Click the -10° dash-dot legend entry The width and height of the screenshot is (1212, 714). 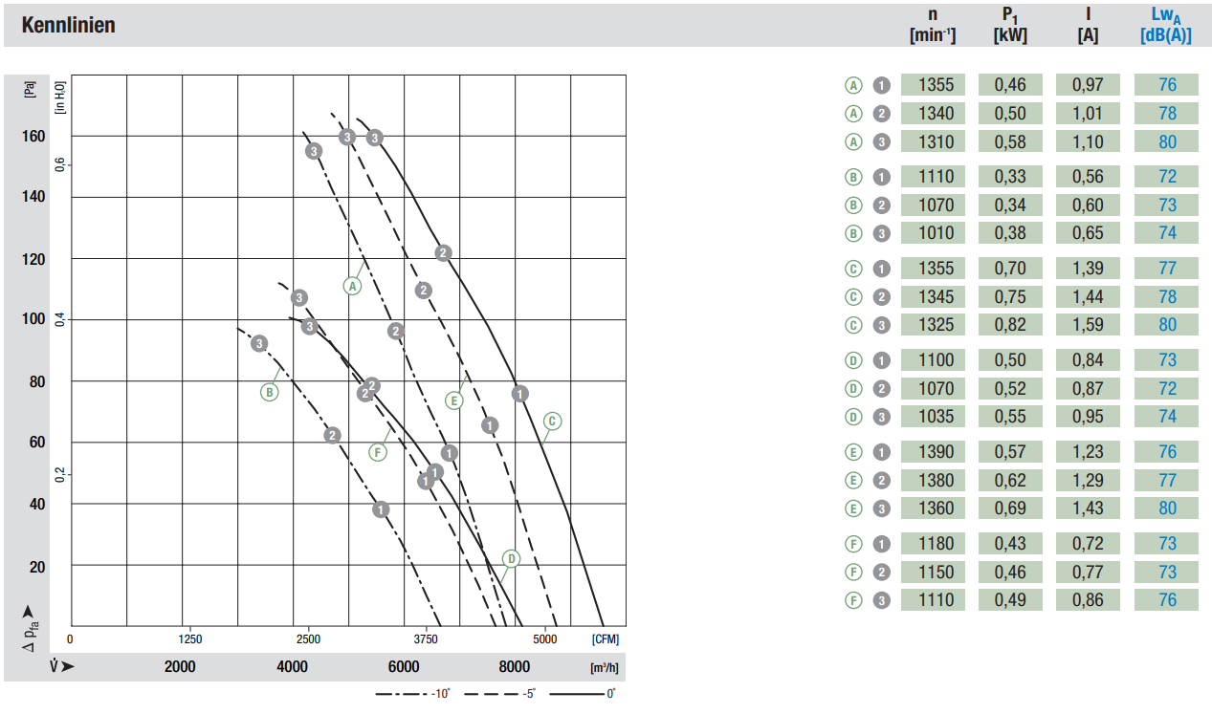pyautogui.click(x=413, y=693)
